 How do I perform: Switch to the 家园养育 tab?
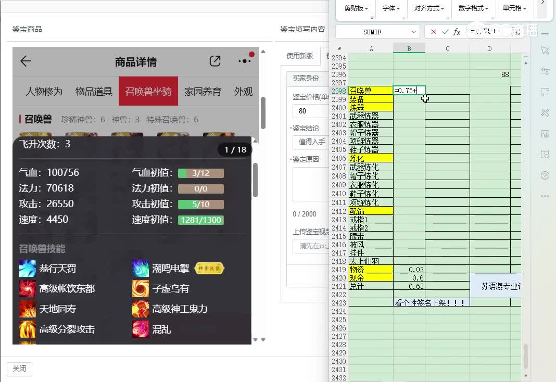(x=203, y=92)
